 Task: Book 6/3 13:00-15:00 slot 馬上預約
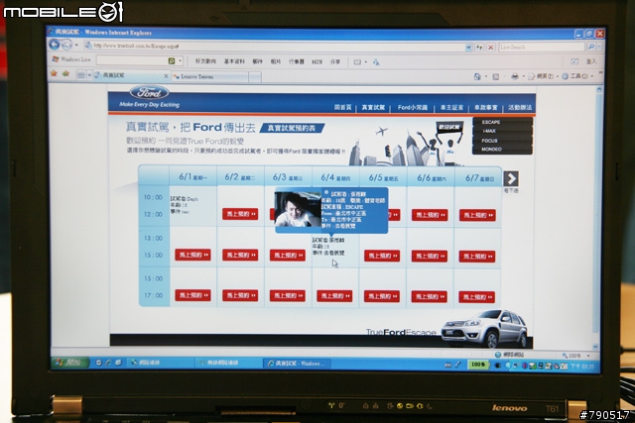click(x=288, y=256)
